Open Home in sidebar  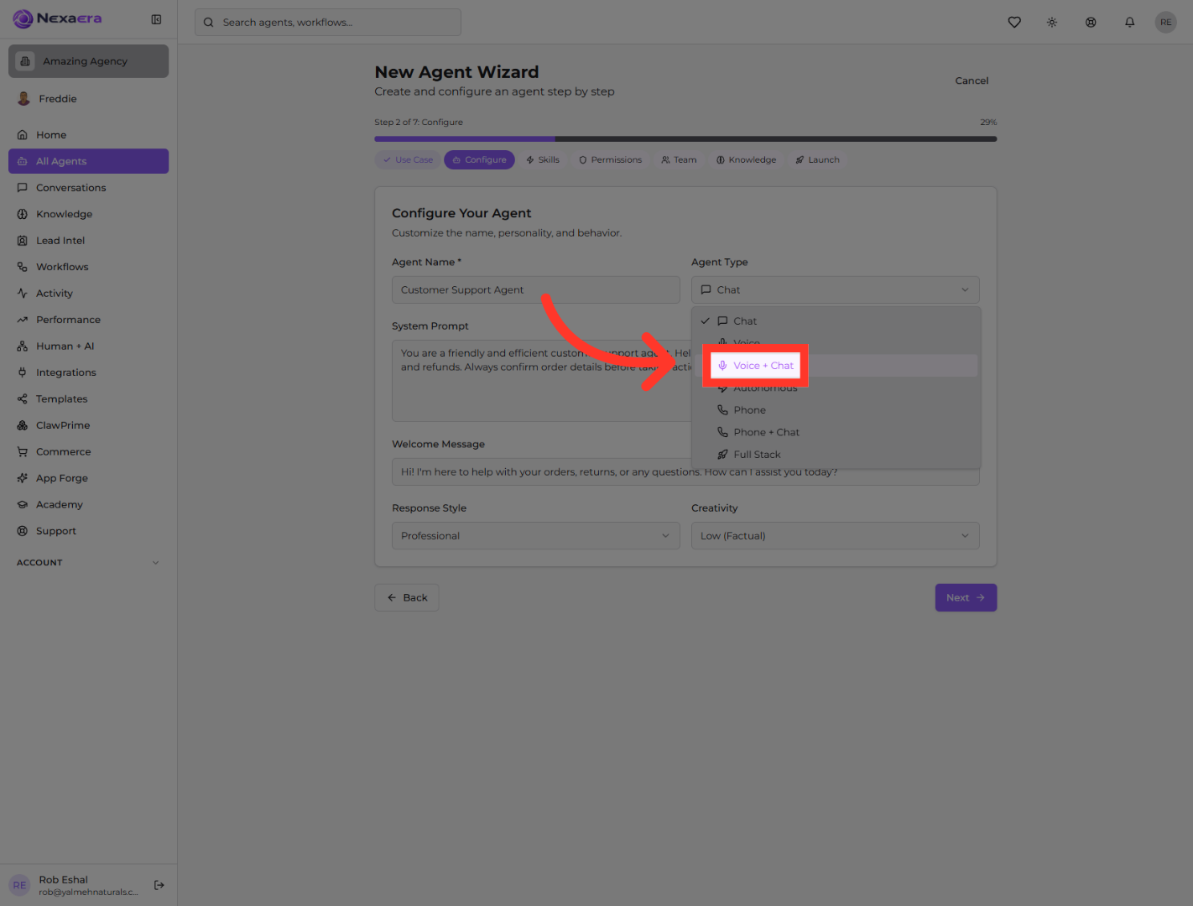(88, 135)
